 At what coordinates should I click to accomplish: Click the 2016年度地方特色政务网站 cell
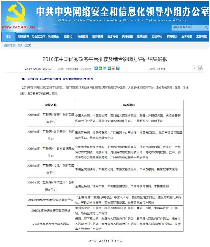point(51,224)
